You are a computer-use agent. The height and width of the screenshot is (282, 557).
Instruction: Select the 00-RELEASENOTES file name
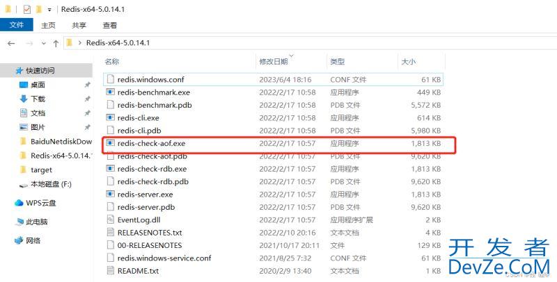[150, 245]
